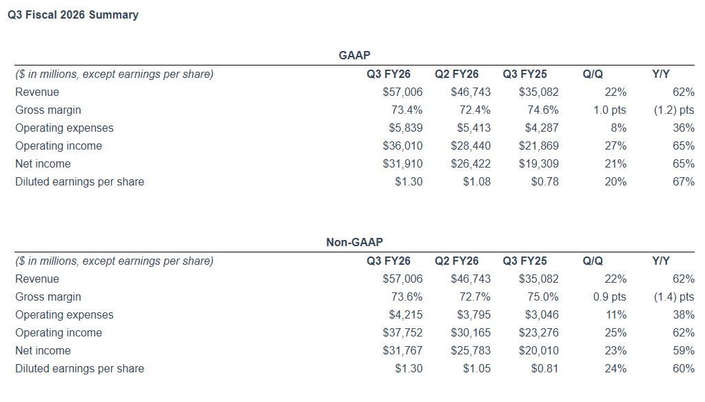Select GAAP operating expenses value $5,839

click(x=405, y=128)
